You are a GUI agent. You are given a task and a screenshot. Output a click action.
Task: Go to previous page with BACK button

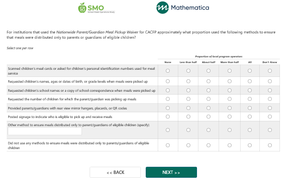pos(115,172)
